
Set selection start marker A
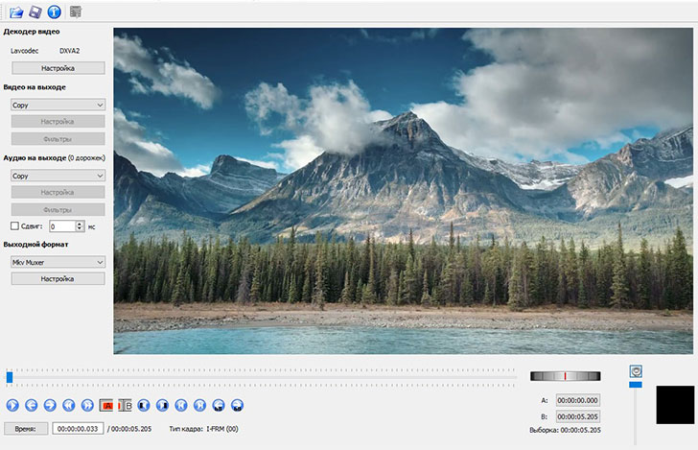coord(106,406)
